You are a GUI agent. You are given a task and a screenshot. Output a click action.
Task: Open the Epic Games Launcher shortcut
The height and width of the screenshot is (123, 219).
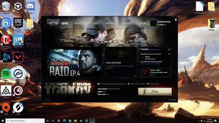[x=18, y=23]
